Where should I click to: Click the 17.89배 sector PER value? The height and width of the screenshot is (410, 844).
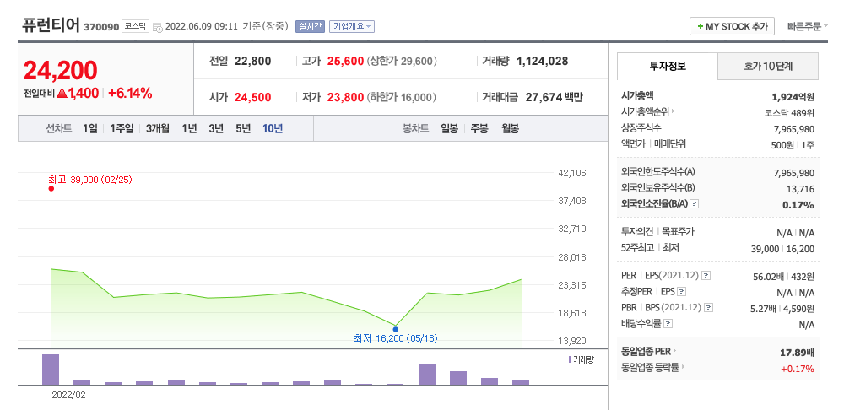point(797,353)
